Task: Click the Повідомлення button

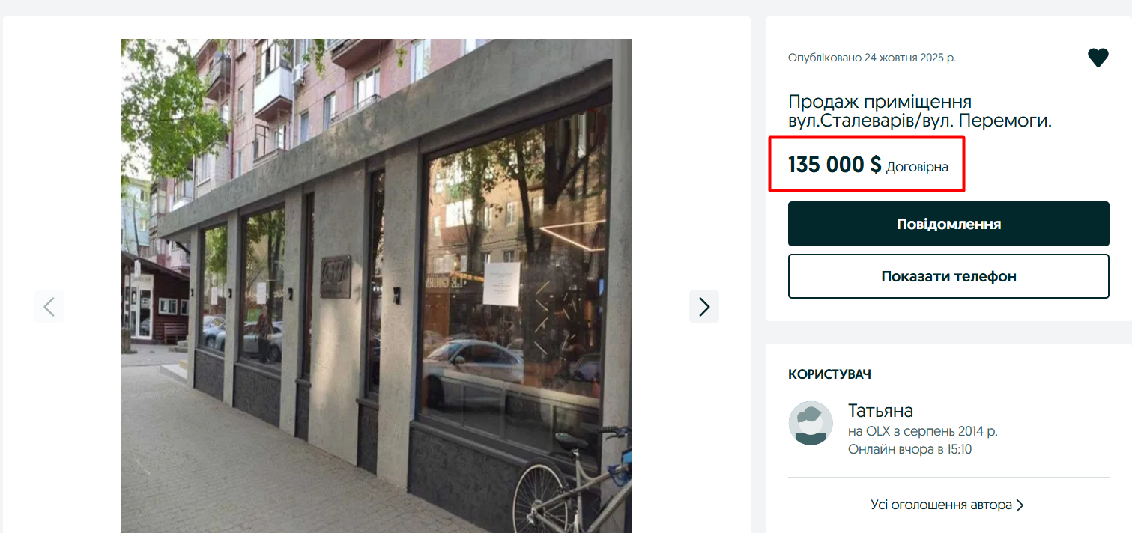Action: click(948, 224)
